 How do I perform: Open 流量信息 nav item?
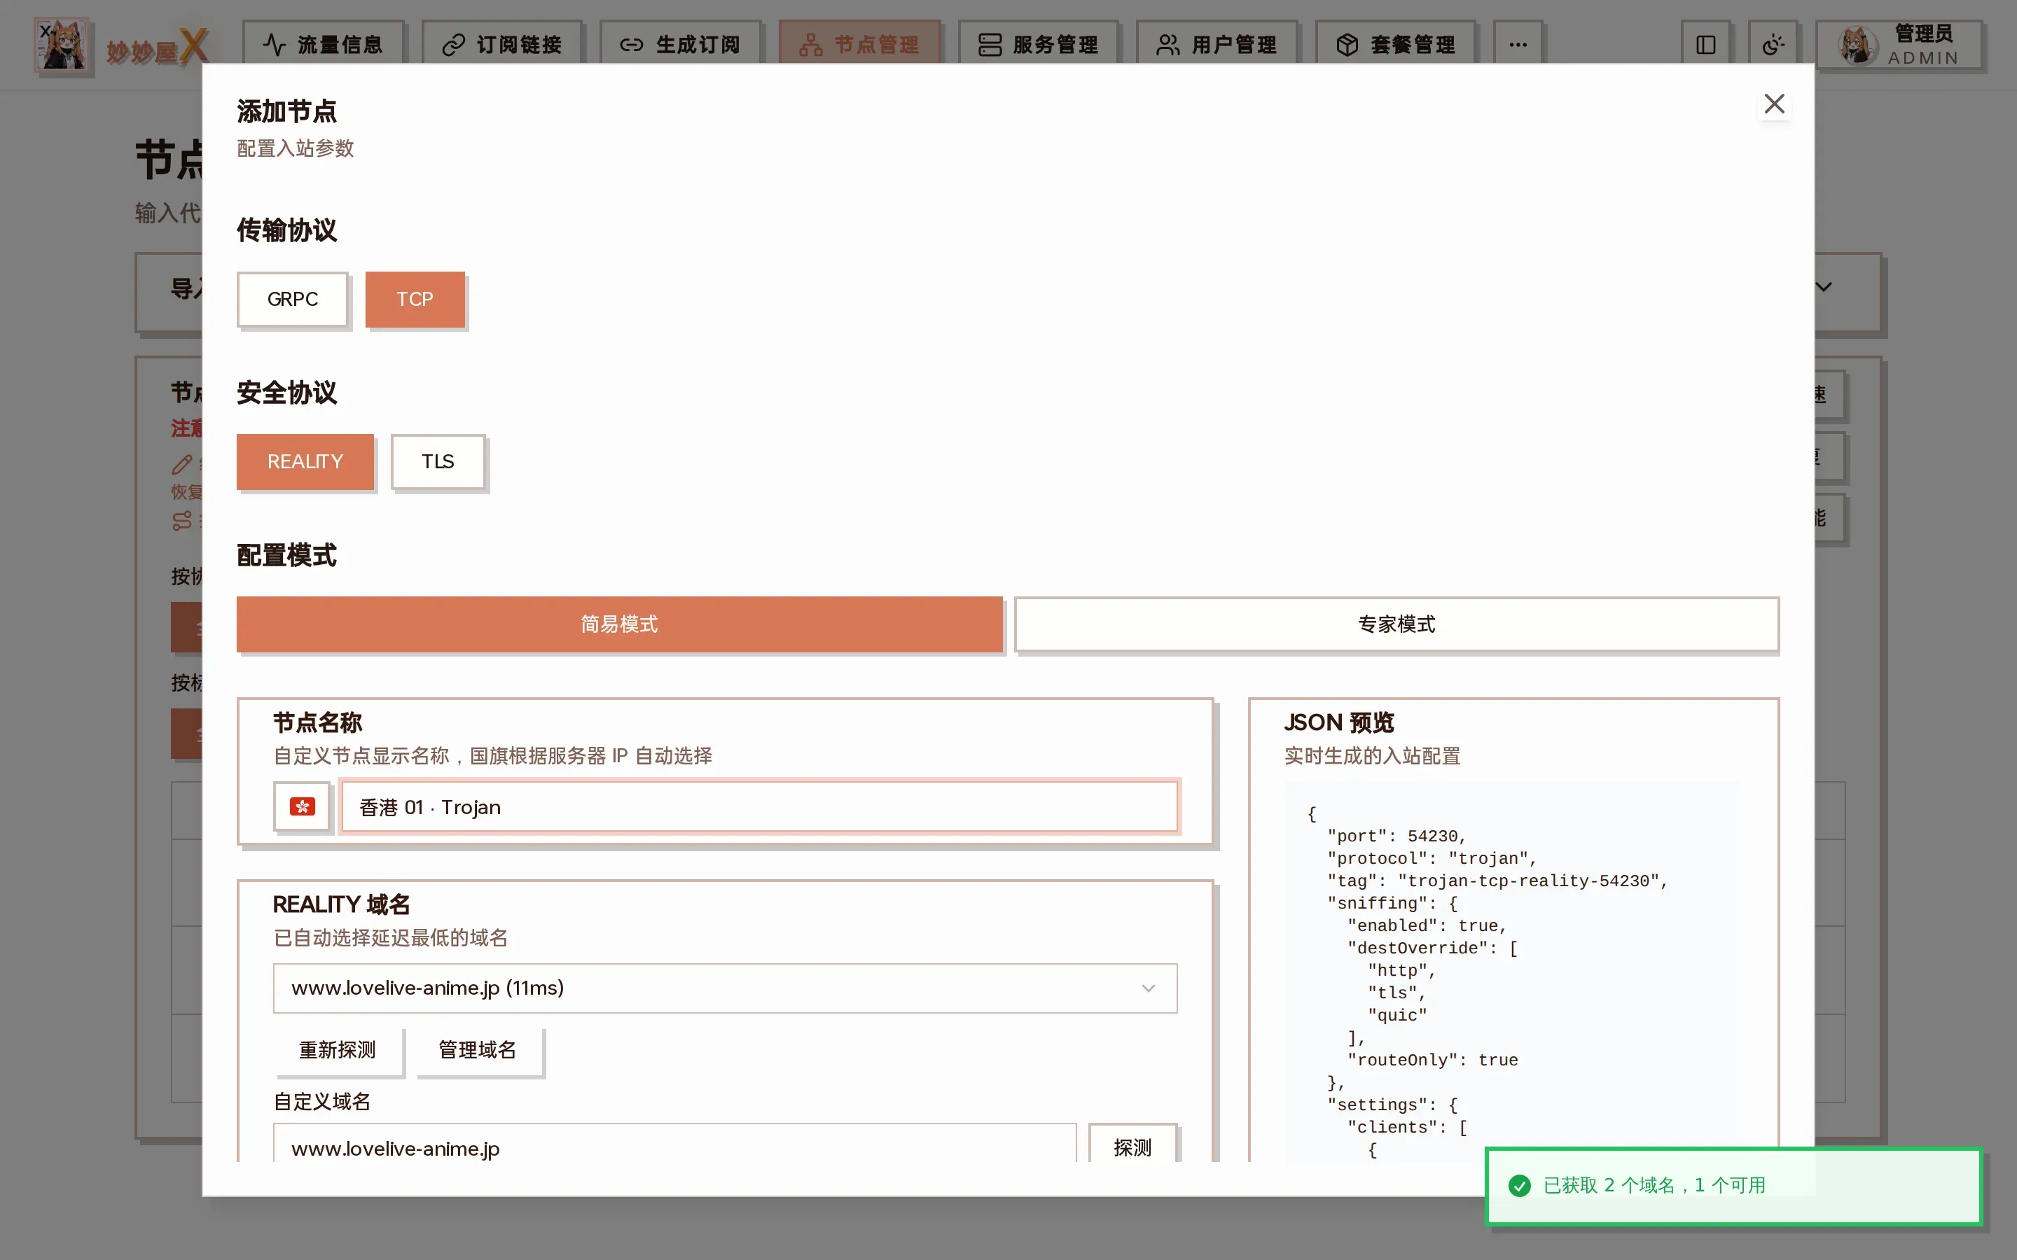[x=324, y=44]
